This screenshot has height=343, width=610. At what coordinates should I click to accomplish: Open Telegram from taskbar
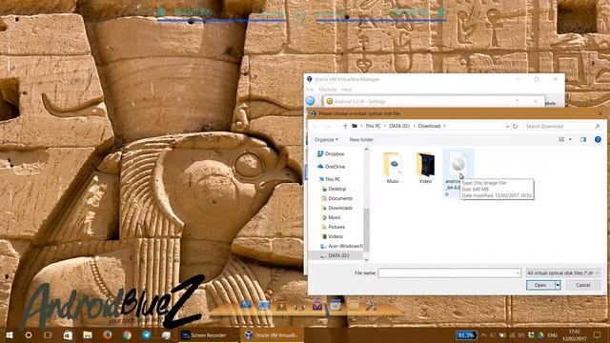click(x=147, y=334)
